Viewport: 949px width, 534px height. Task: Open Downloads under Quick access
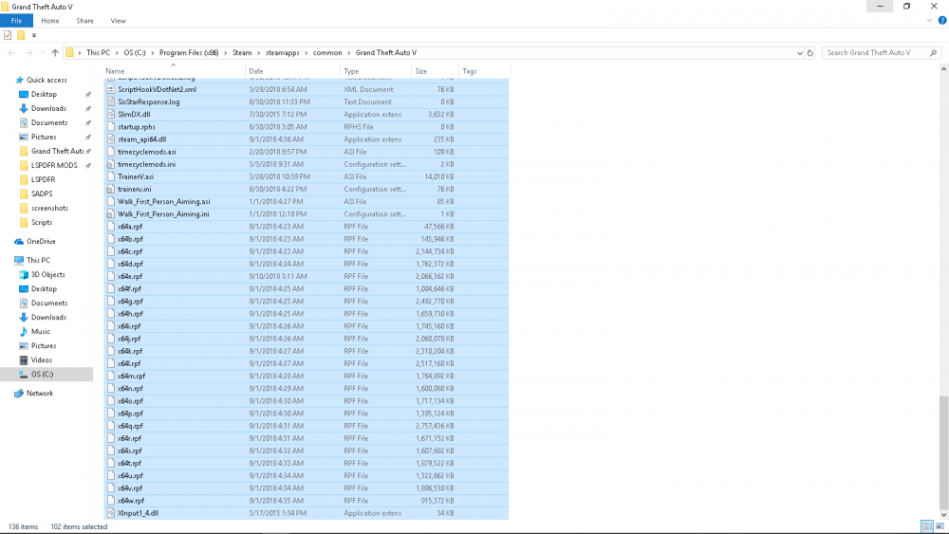48,108
